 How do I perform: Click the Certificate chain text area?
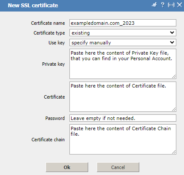click(x=123, y=139)
